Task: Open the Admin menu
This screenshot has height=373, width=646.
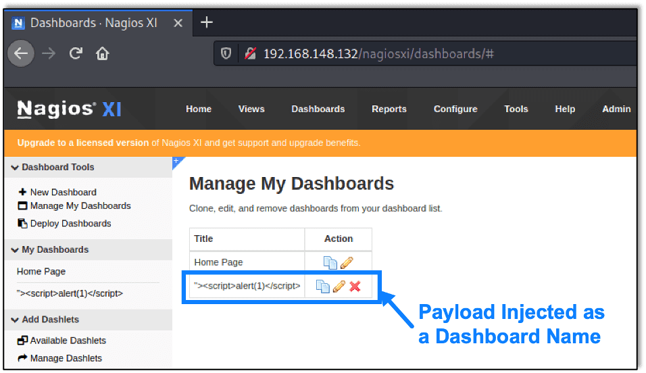Action: coord(616,109)
